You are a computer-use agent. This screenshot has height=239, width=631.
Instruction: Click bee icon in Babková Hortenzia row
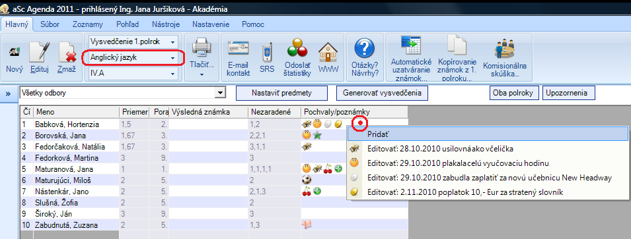(x=307, y=124)
